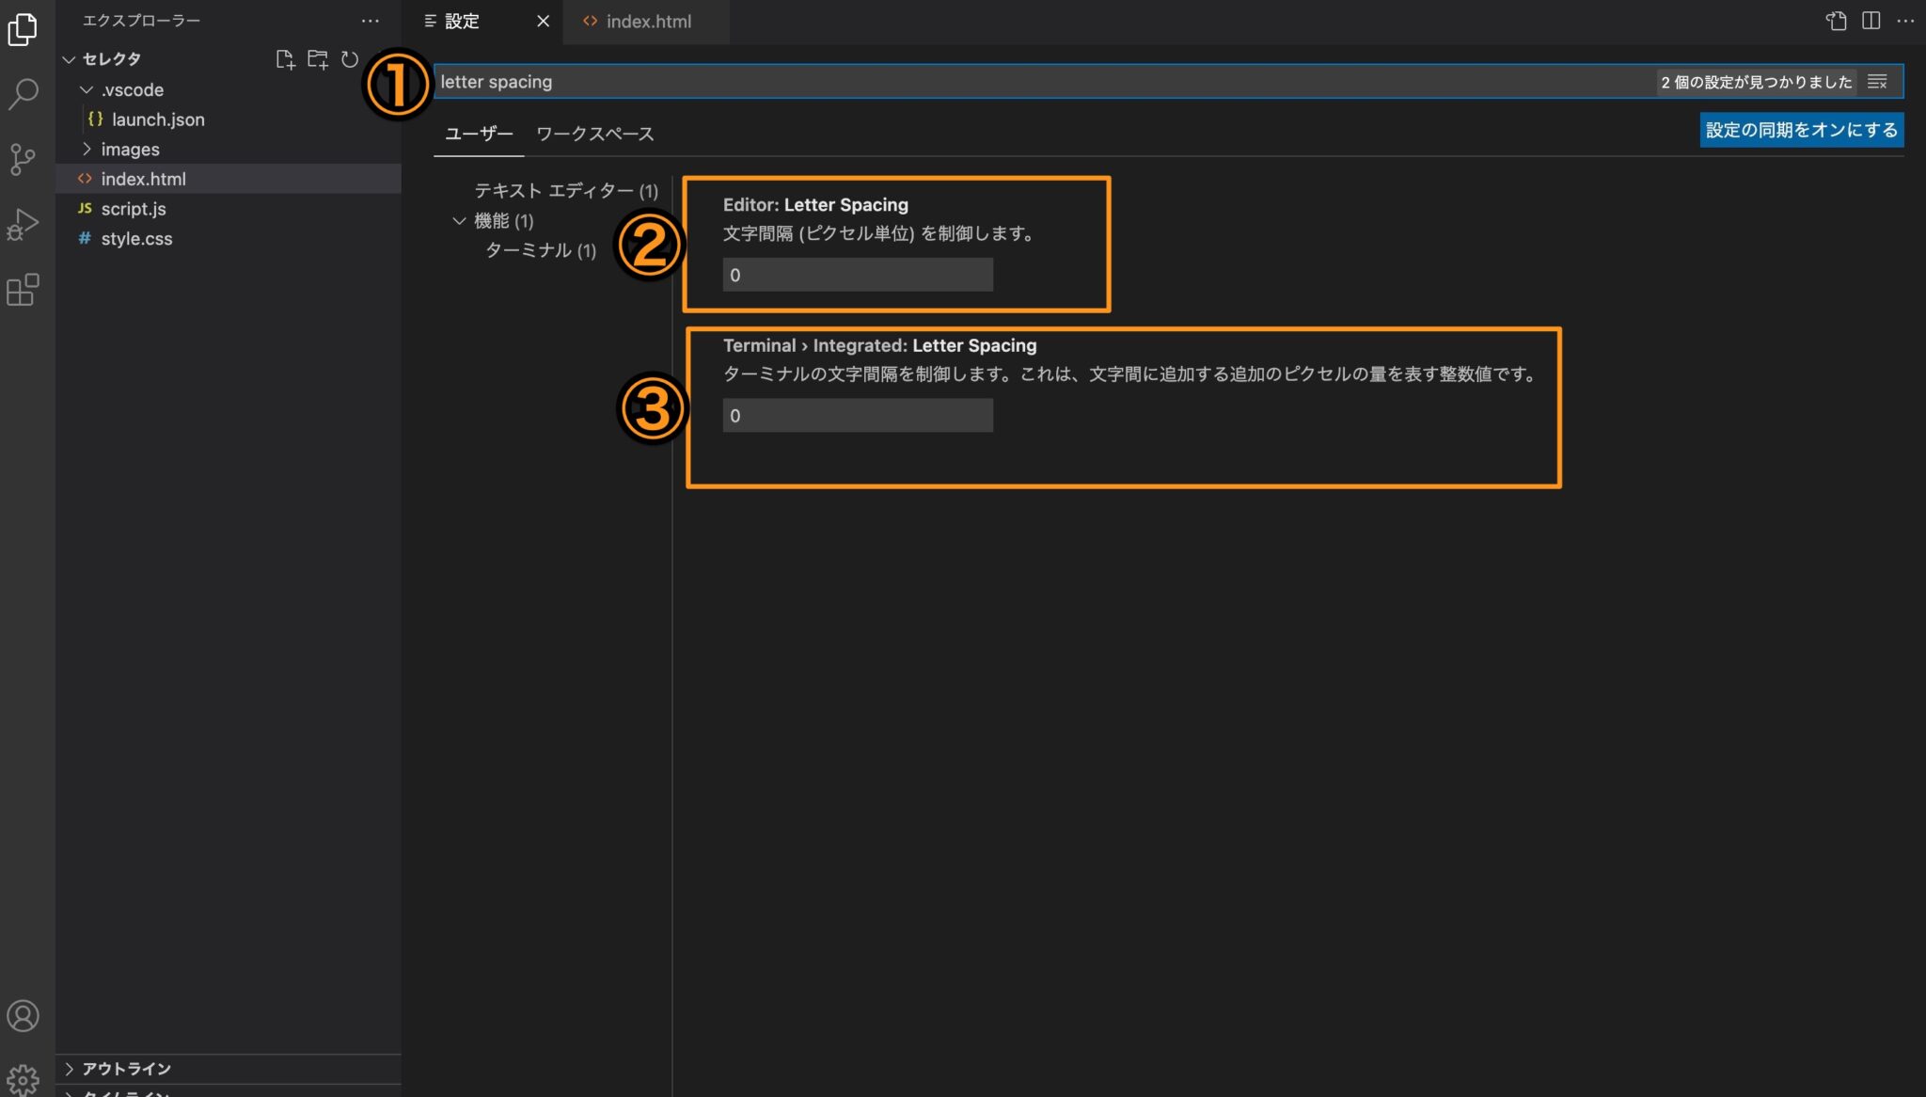Open the Run and Debug view
This screenshot has width=1926, height=1097.
(23, 224)
